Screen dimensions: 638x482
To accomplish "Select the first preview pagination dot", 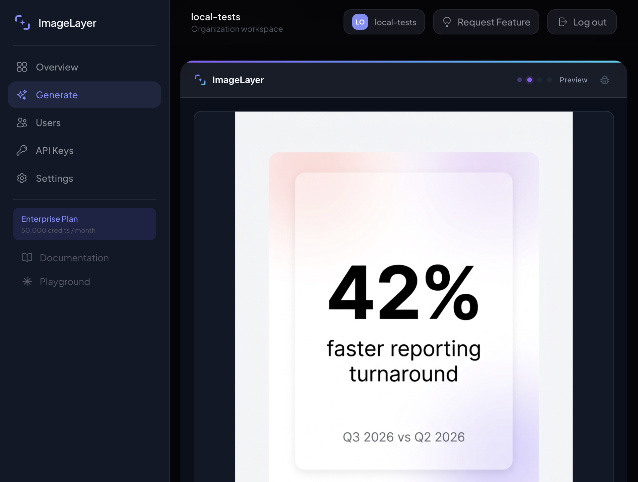I will pyautogui.click(x=520, y=80).
